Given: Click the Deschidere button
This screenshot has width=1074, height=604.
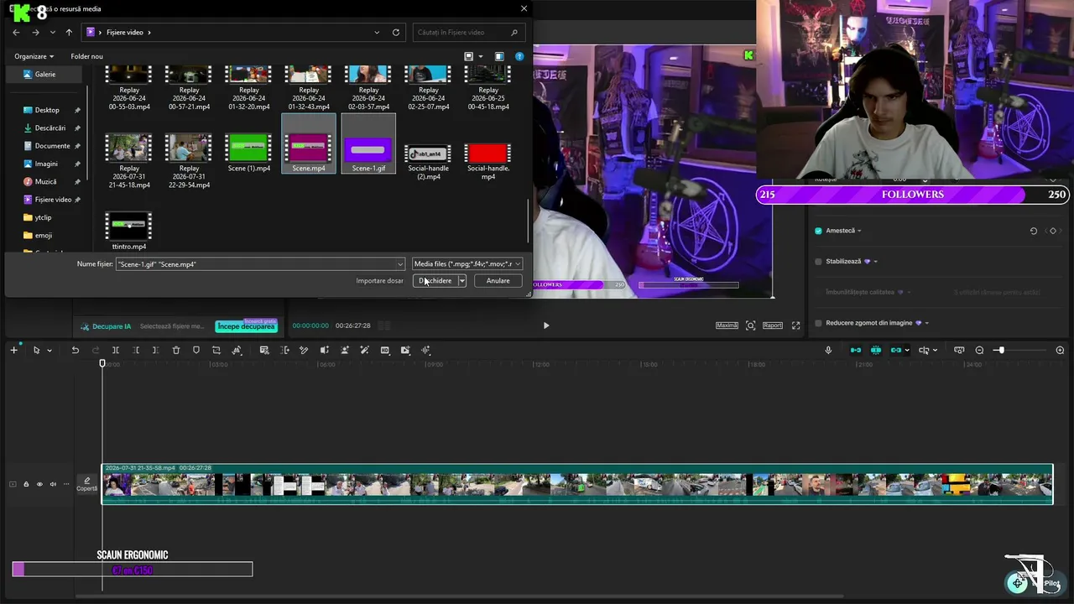Looking at the screenshot, I should point(435,281).
